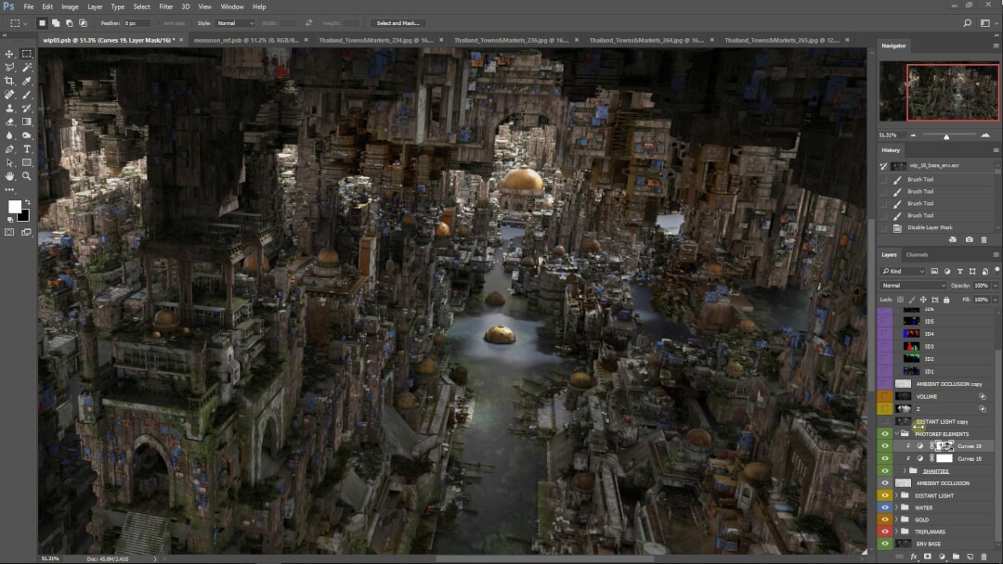1003x564 pixels.
Task: Hide the PHOTOREF ELEMENTS group
Action: pyautogui.click(x=885, y=434)
